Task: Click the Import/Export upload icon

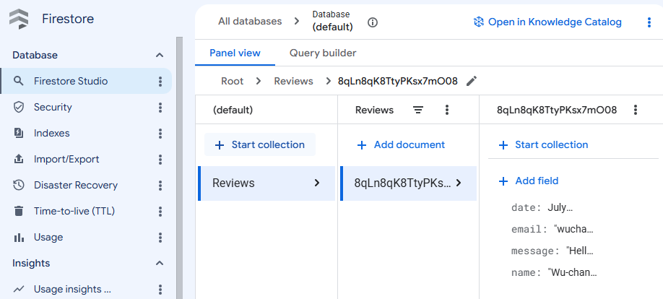Action: coord(19,160)
